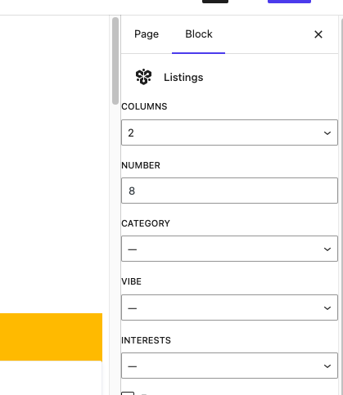Viewport: 343px width, 395px height.
Task: Expand the Vibe select menu
Action: pyautogui.click(x=229, y=307)
